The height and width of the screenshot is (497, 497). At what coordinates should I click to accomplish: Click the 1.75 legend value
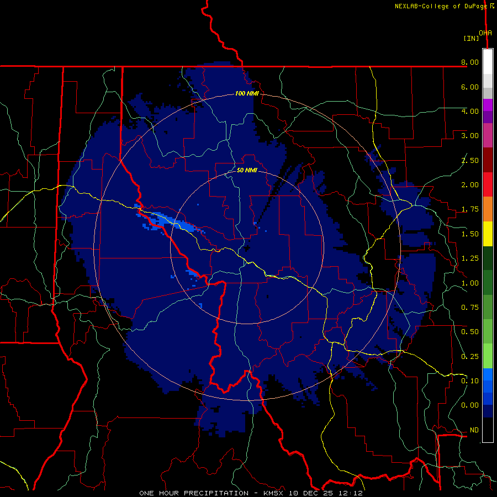470,209
